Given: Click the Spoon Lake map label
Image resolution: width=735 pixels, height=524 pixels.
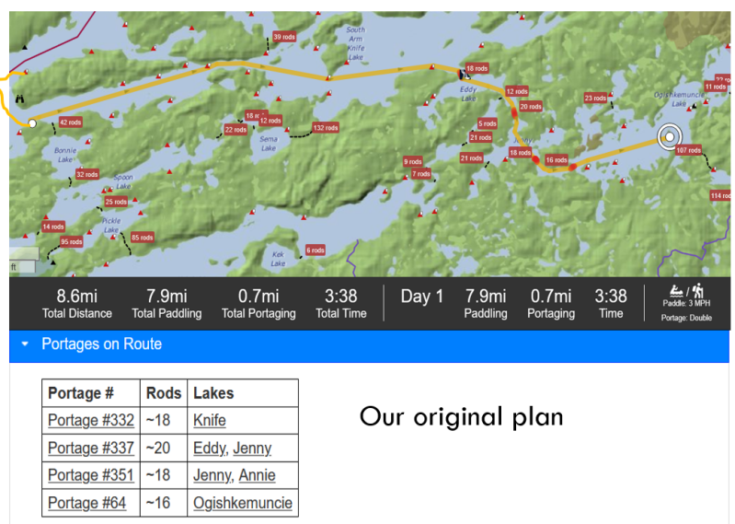Looking at the screenshot, I should pyautogui.click(x=123, y=181).
